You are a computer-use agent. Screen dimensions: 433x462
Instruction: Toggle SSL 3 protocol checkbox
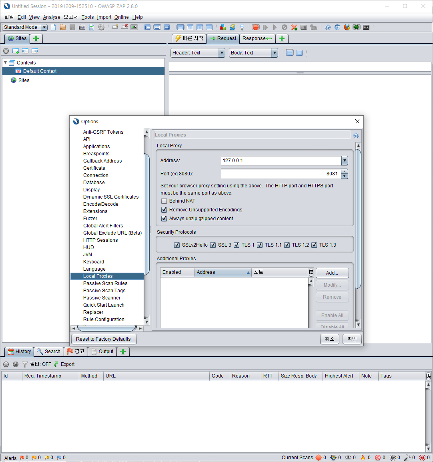point(212,245)
